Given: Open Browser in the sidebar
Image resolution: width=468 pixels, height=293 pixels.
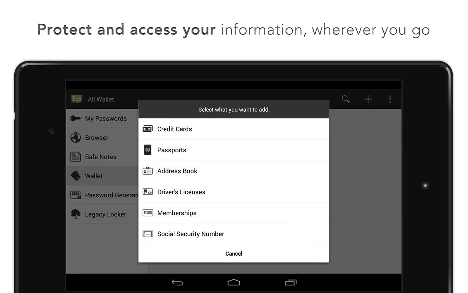Looking at the screenshot, I should 102,137.
